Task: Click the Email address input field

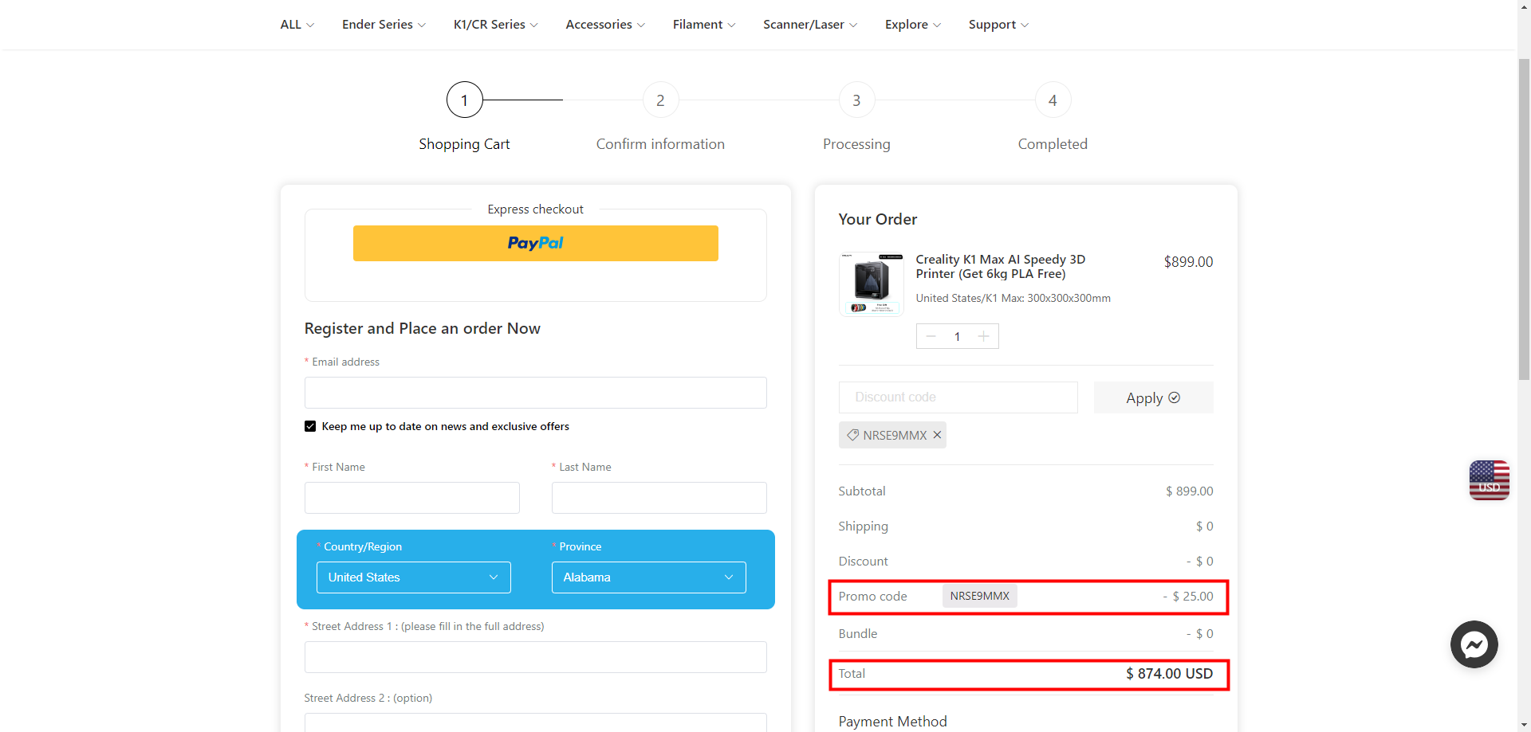Action: coord(535,393)
